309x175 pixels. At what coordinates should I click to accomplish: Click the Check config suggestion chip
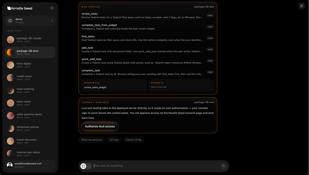(134, 140)
